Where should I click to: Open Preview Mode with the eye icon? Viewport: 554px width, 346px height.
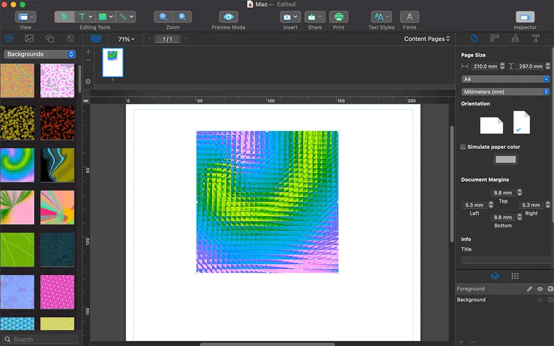click(x=228, y=17)
